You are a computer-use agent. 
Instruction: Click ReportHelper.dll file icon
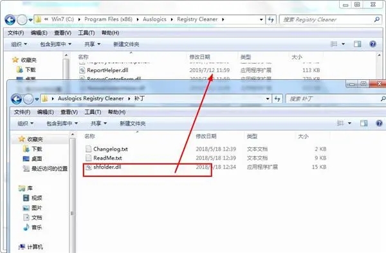(82, 70)
